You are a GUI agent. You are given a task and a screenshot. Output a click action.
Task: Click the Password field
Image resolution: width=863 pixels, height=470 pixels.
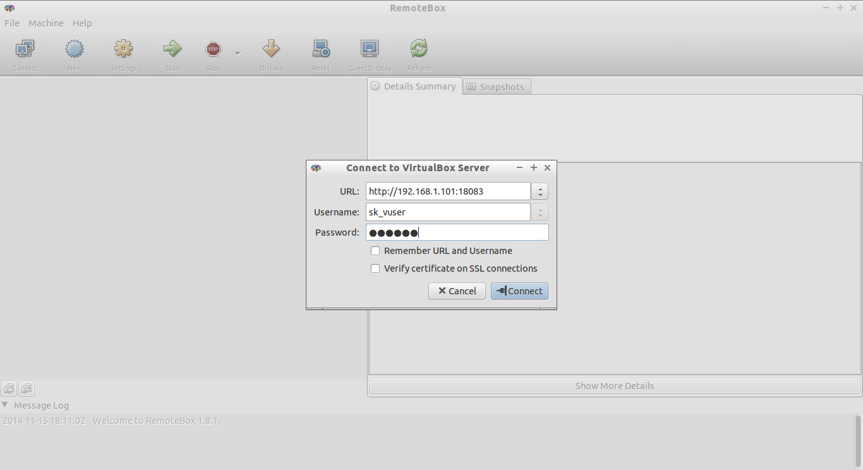tap(457, 232)
